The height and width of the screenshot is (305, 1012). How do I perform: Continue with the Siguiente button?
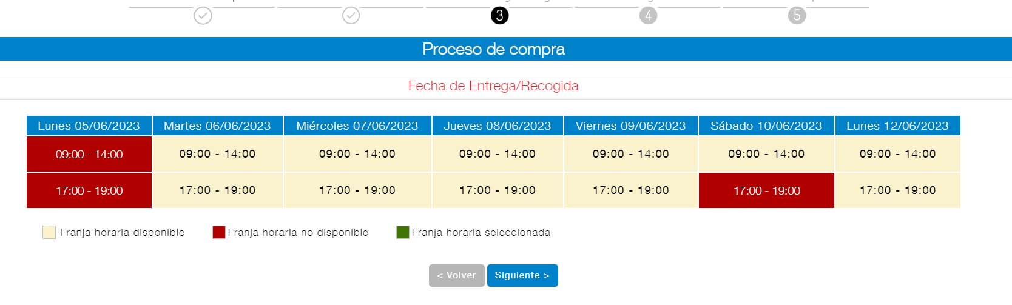coord(522,275)
